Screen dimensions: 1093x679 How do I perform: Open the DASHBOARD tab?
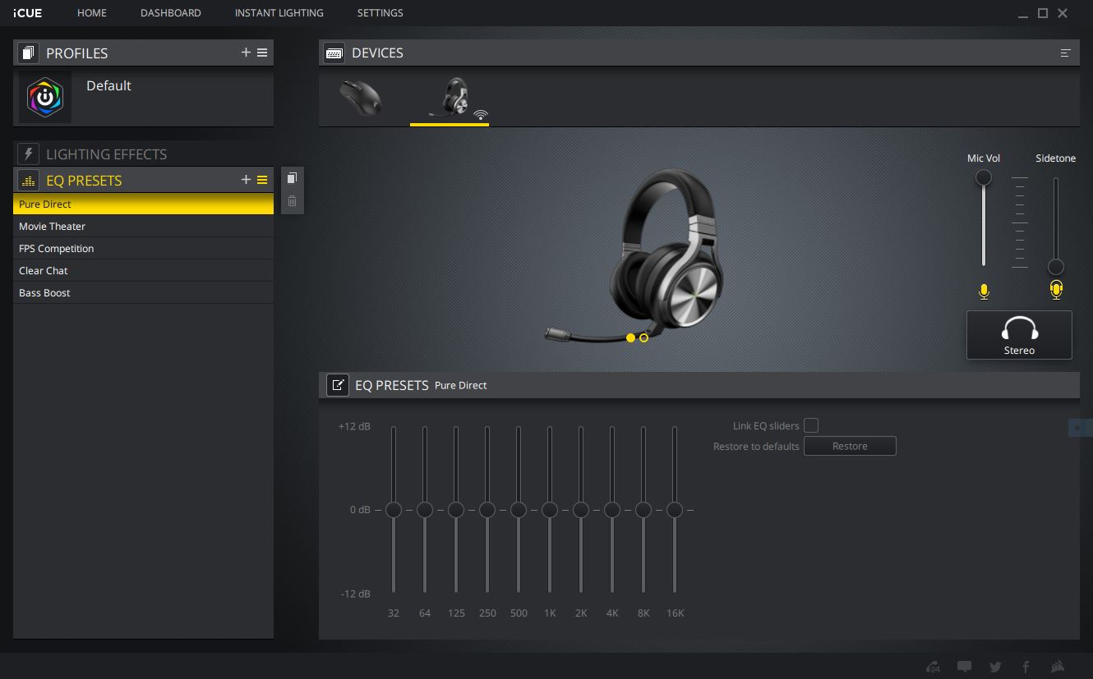(x=171, y=13)
